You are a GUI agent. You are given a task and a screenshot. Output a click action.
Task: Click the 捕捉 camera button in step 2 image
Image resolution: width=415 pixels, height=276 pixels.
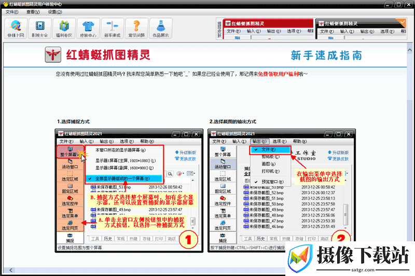tap(223, 238)
